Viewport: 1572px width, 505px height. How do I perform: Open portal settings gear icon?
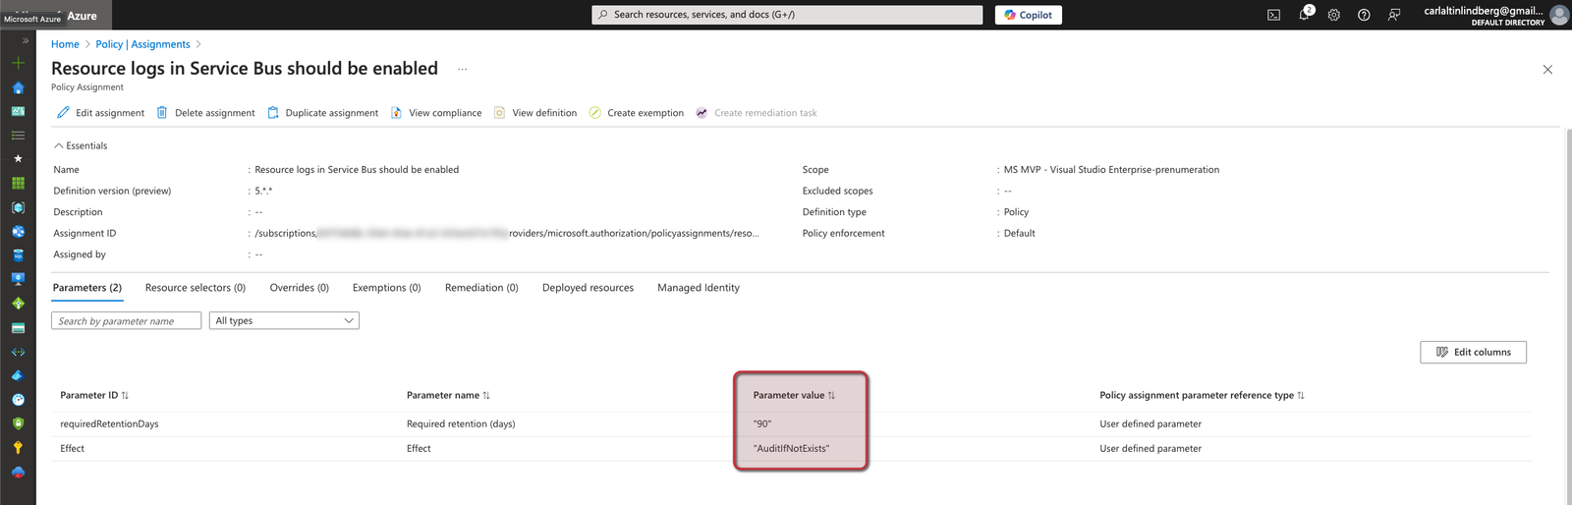coord(1333,15)
